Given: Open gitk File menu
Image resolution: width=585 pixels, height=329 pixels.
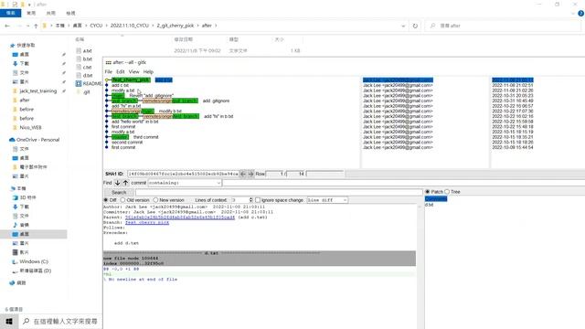Looking at the screenshot, I should tap(109, 71).
